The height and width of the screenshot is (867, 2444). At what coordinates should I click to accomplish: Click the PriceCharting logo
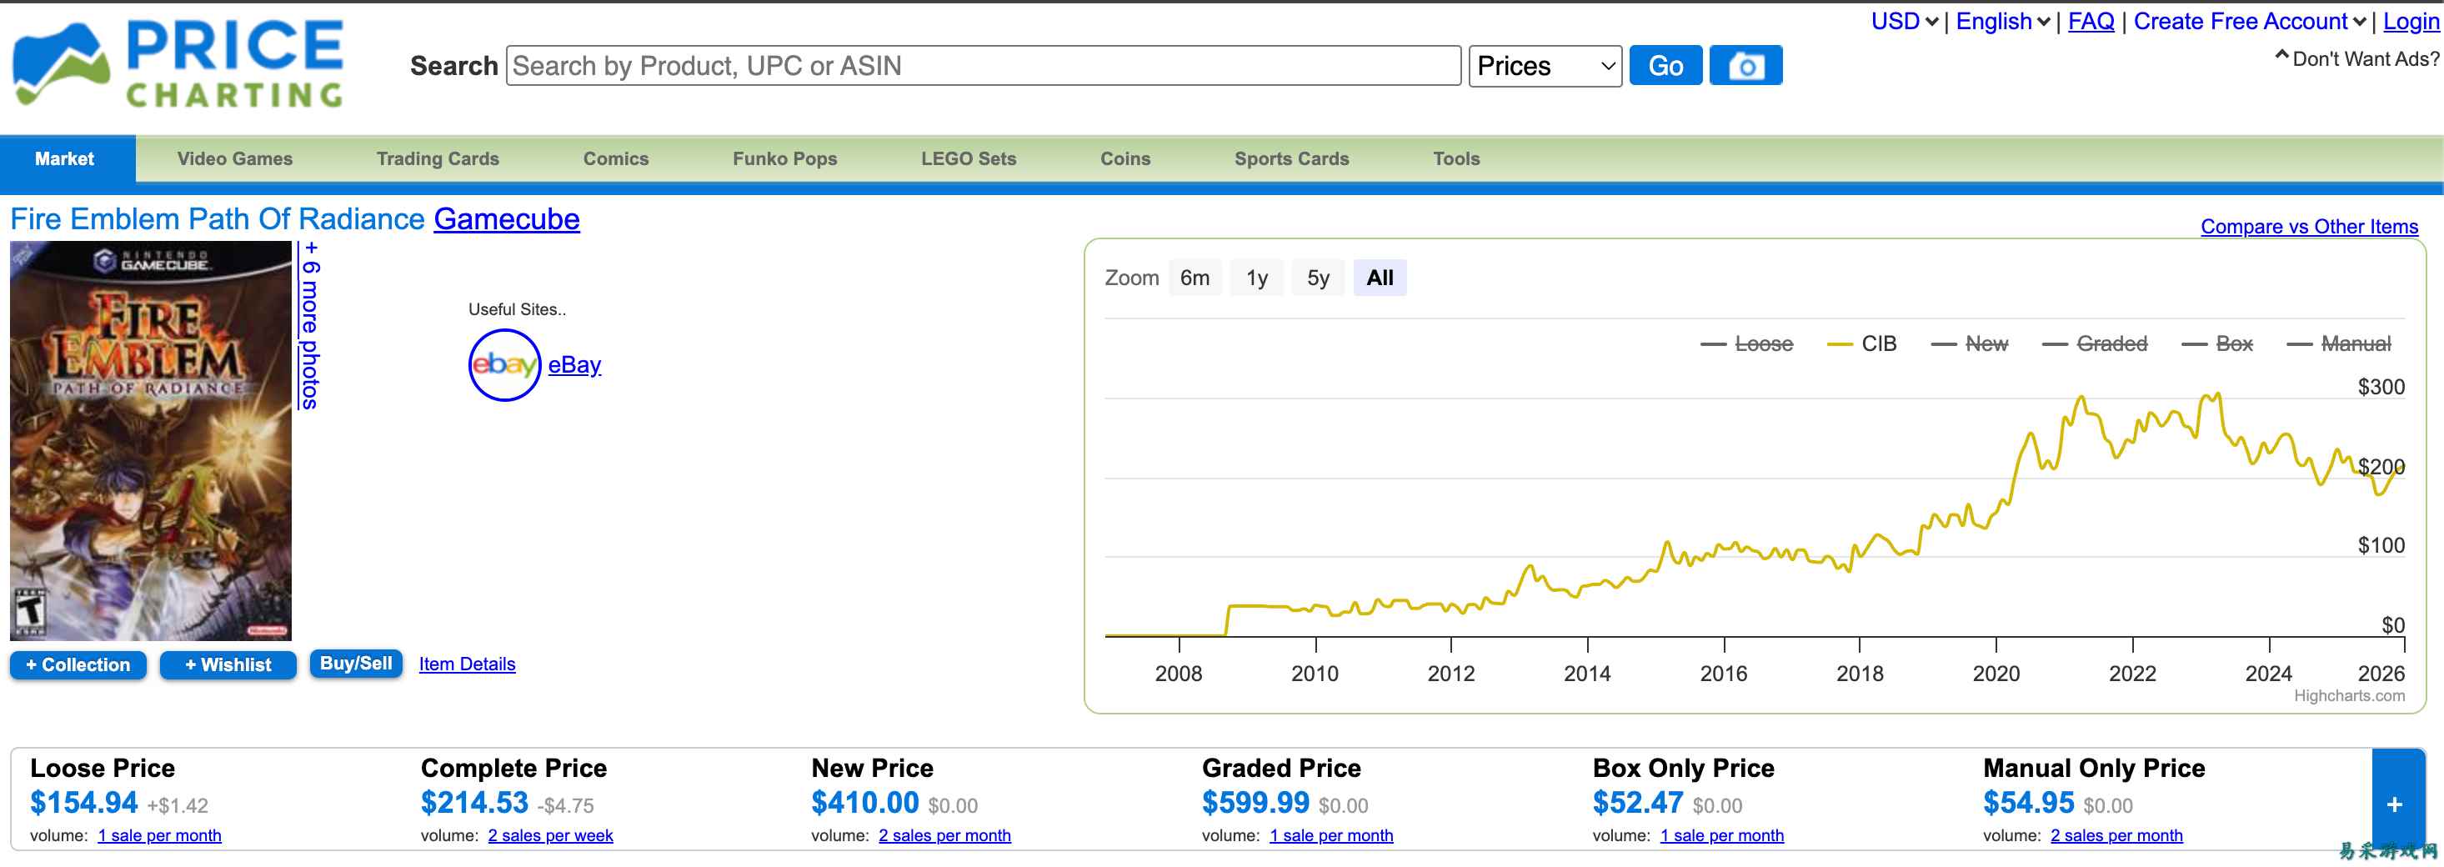click(178, 64)
